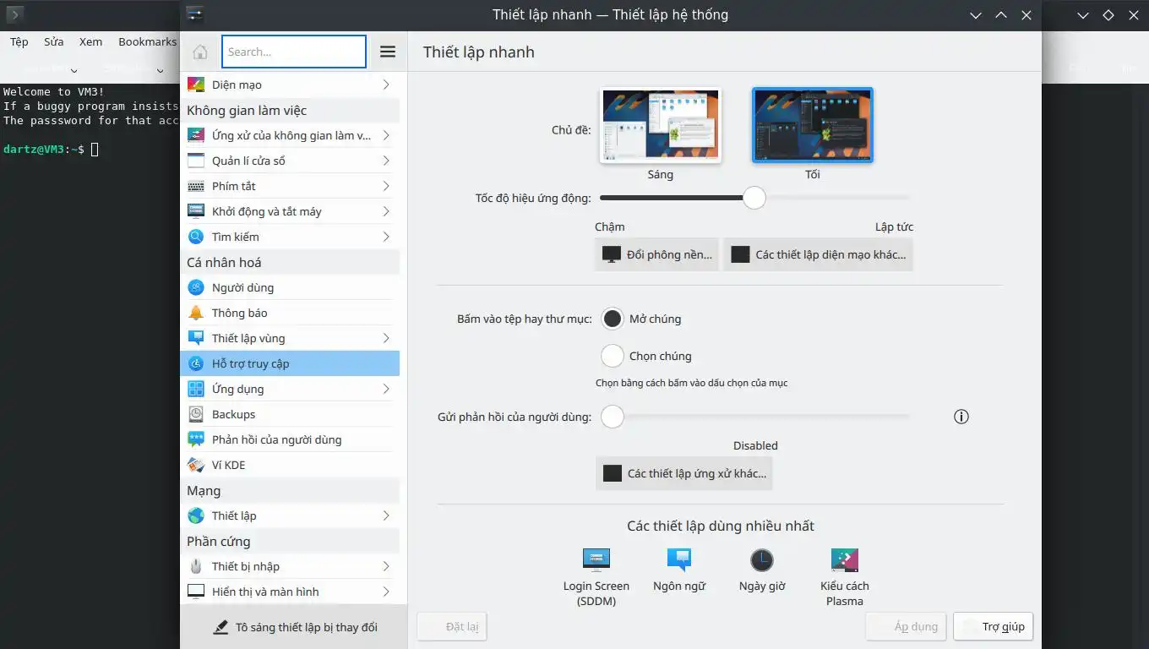This screenshot has height=649, width=1149.
Task: Open the Ngày giờ clock icon
Action: click(762, 559)
